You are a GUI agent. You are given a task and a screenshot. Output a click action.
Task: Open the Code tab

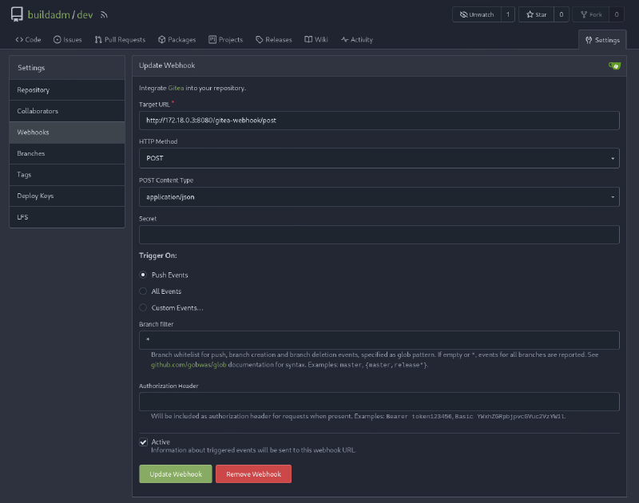coord(28,39)
